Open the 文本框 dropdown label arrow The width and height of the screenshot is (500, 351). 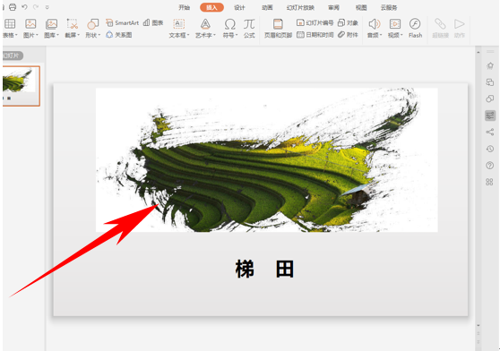point(188,35)
